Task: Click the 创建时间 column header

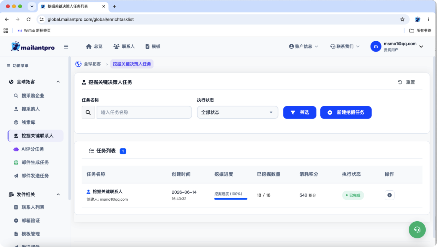Action: [181, 174]
